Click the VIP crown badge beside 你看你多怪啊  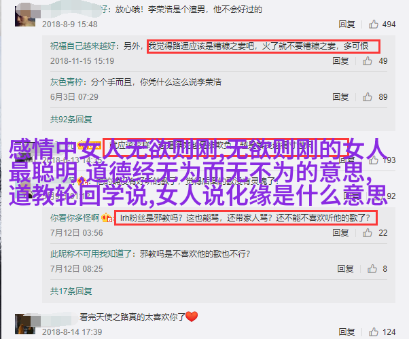pyautogui.click(x=107, y=217)
